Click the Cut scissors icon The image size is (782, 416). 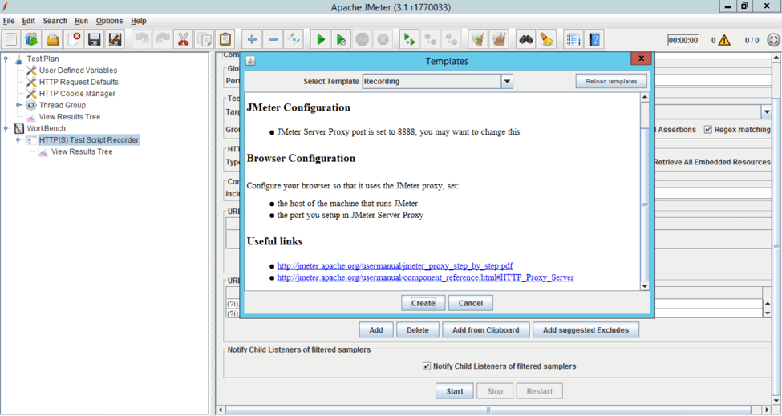(184, 39)
